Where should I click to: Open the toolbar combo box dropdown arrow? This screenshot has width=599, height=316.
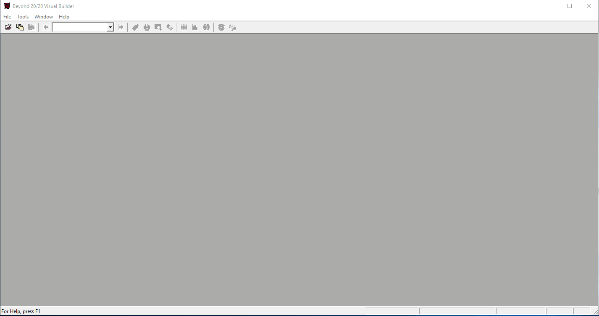(x=110, y=27)
